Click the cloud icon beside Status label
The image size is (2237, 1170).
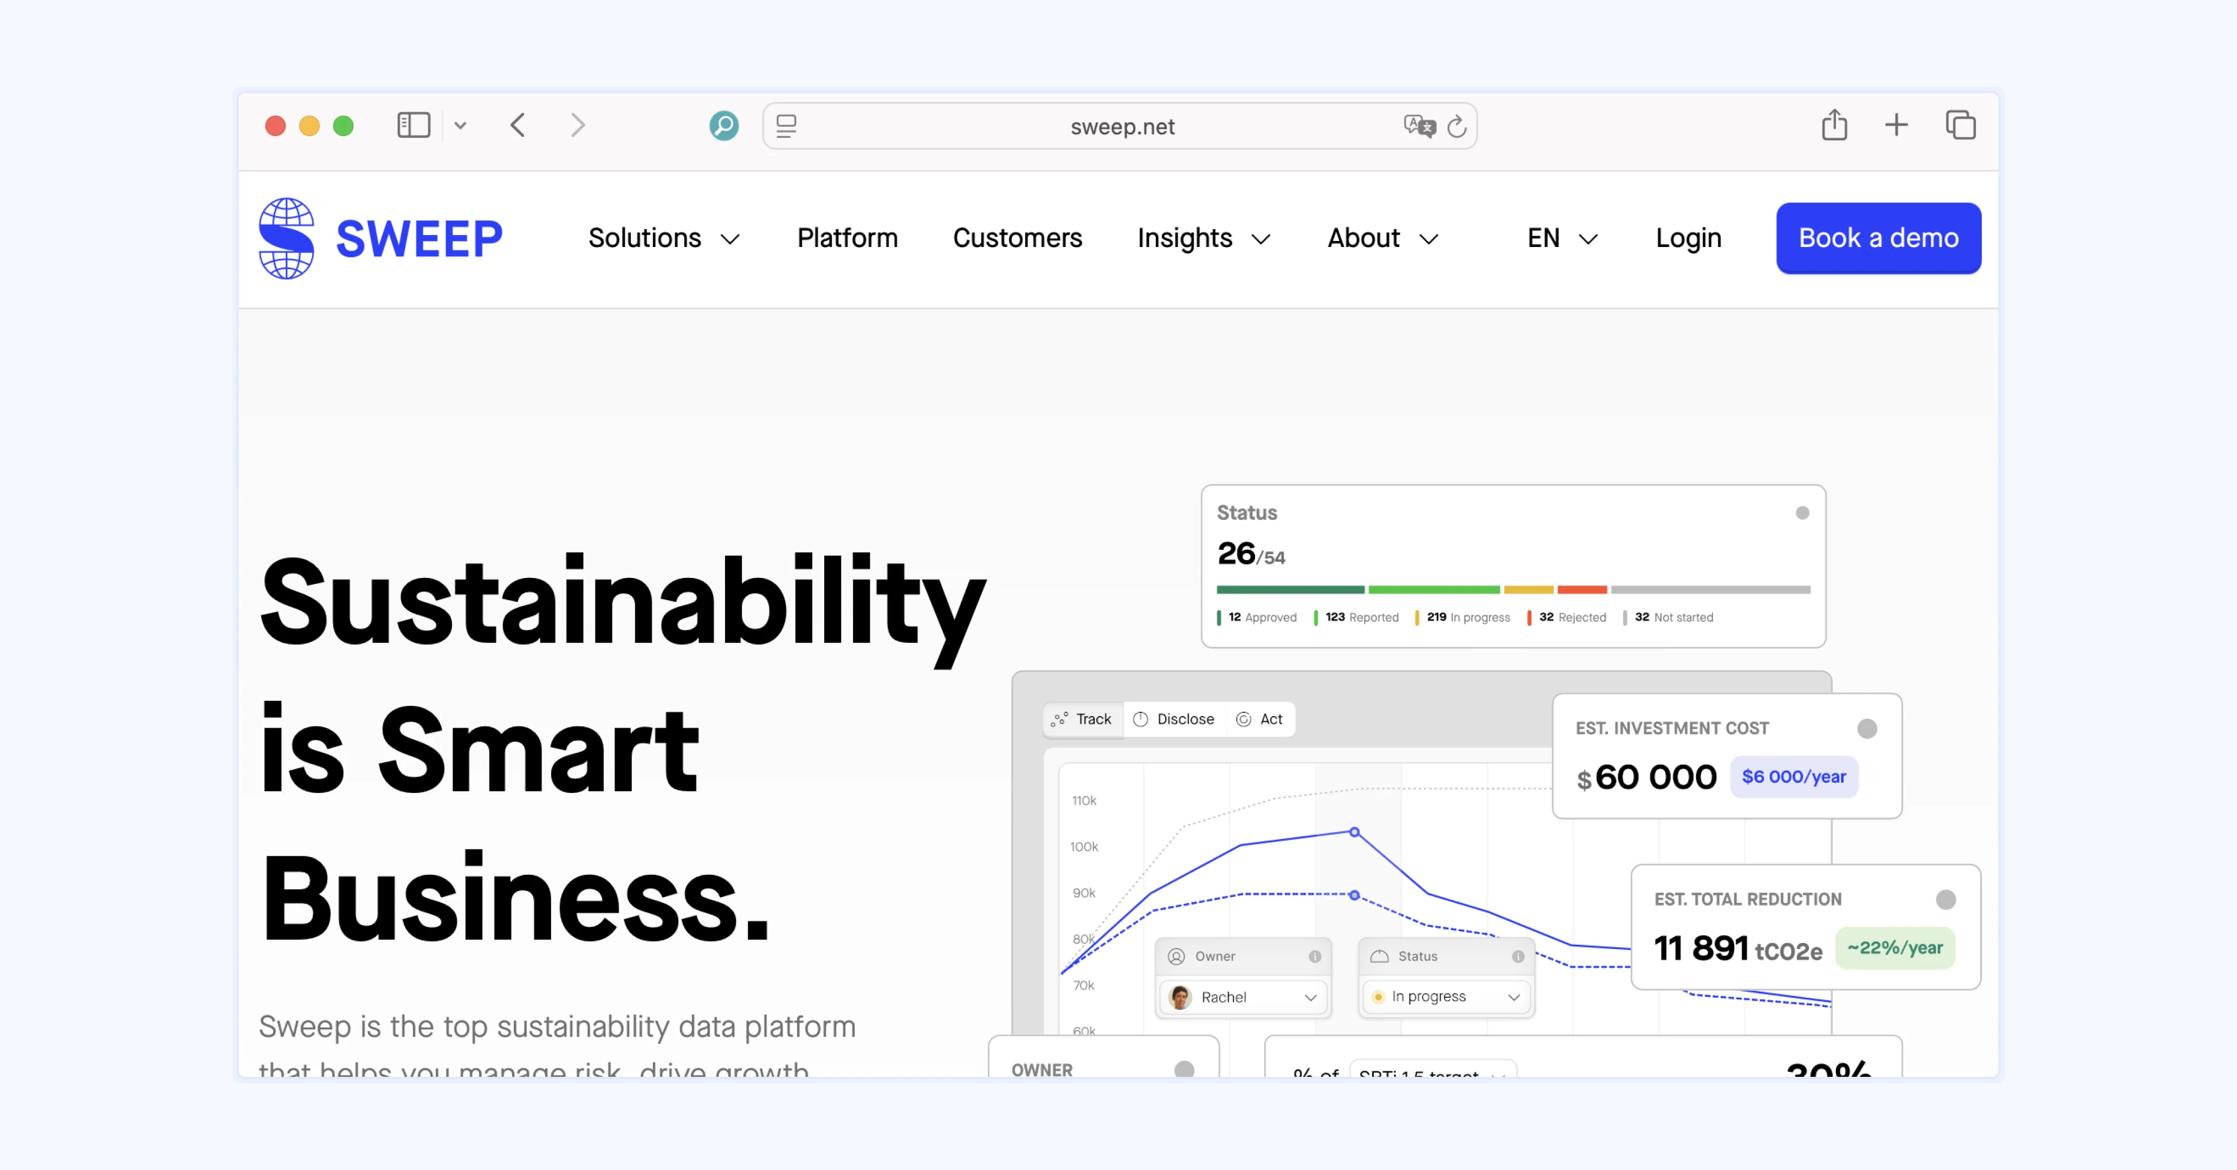click(1379, 957)
